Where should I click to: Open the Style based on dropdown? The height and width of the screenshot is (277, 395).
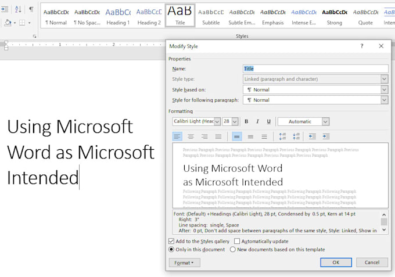click(384, 89)
